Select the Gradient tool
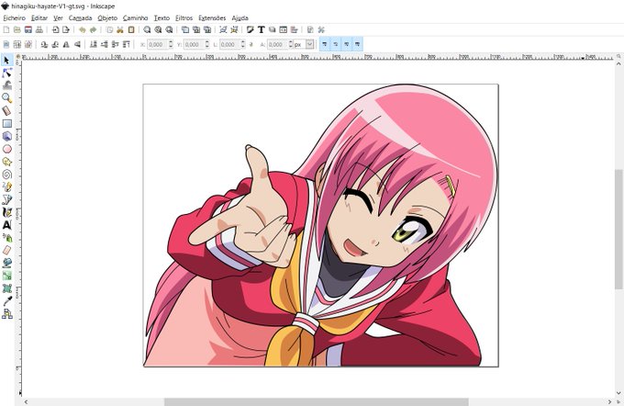The image size is (624, 406). [6, 276]
